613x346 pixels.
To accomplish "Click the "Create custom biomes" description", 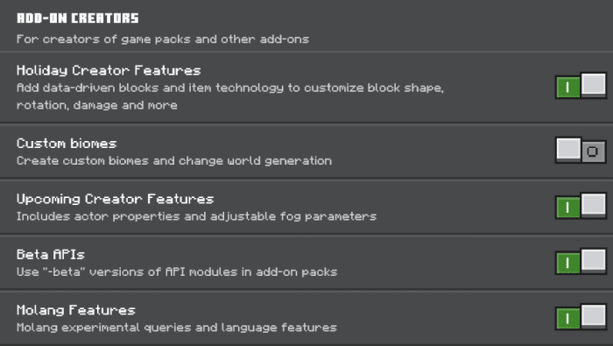I will [x=174, y=160].
